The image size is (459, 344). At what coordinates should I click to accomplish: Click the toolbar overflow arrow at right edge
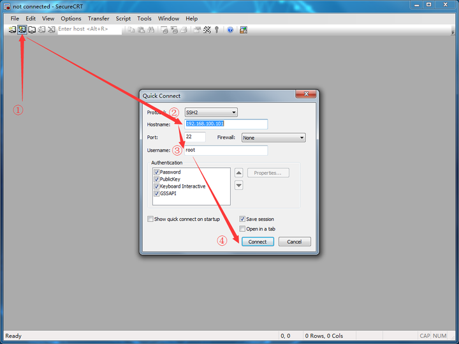(x=453, y=32)
